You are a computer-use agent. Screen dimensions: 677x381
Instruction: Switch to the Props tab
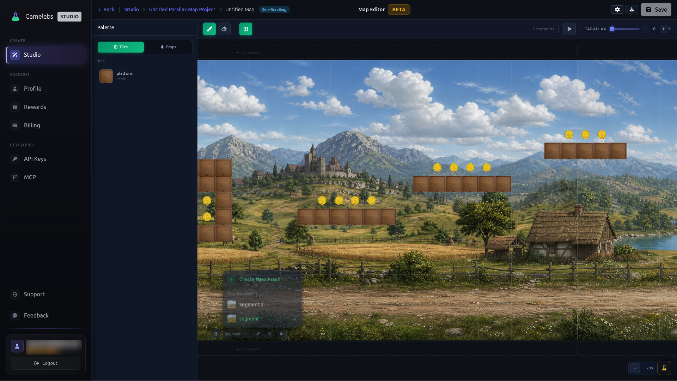tap(168, 47)
